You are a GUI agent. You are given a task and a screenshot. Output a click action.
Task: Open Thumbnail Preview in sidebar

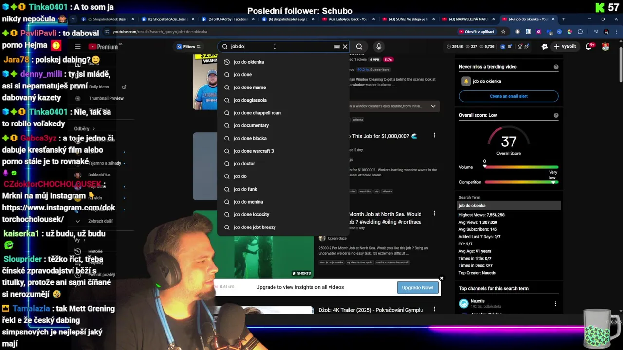click(106, 98)
